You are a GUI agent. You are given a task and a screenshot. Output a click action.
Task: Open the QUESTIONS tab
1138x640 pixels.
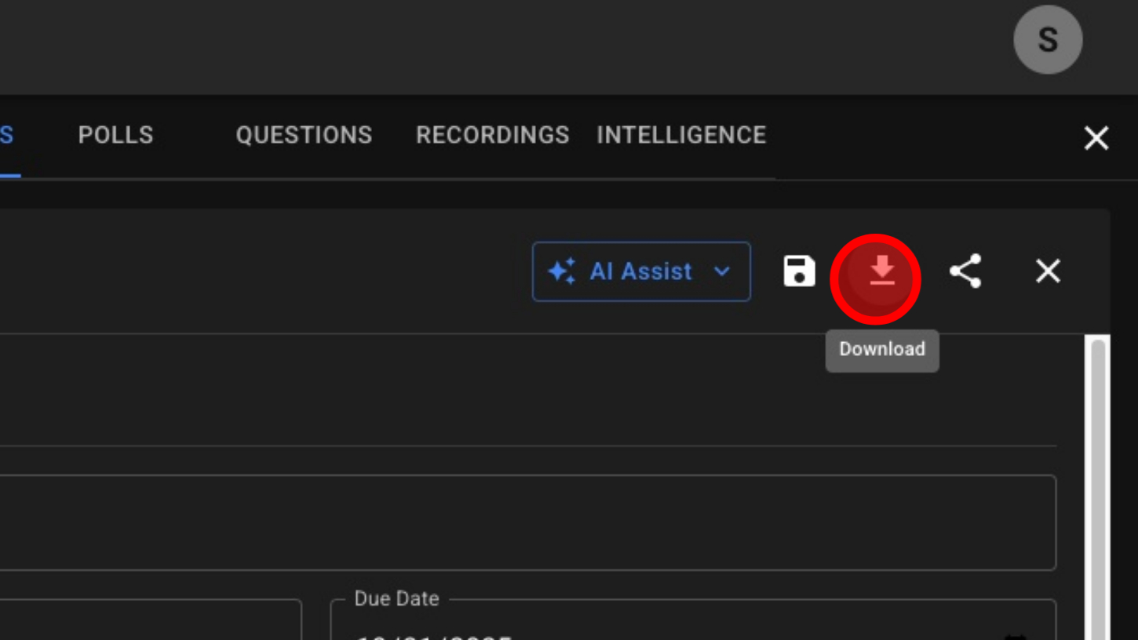304,135
